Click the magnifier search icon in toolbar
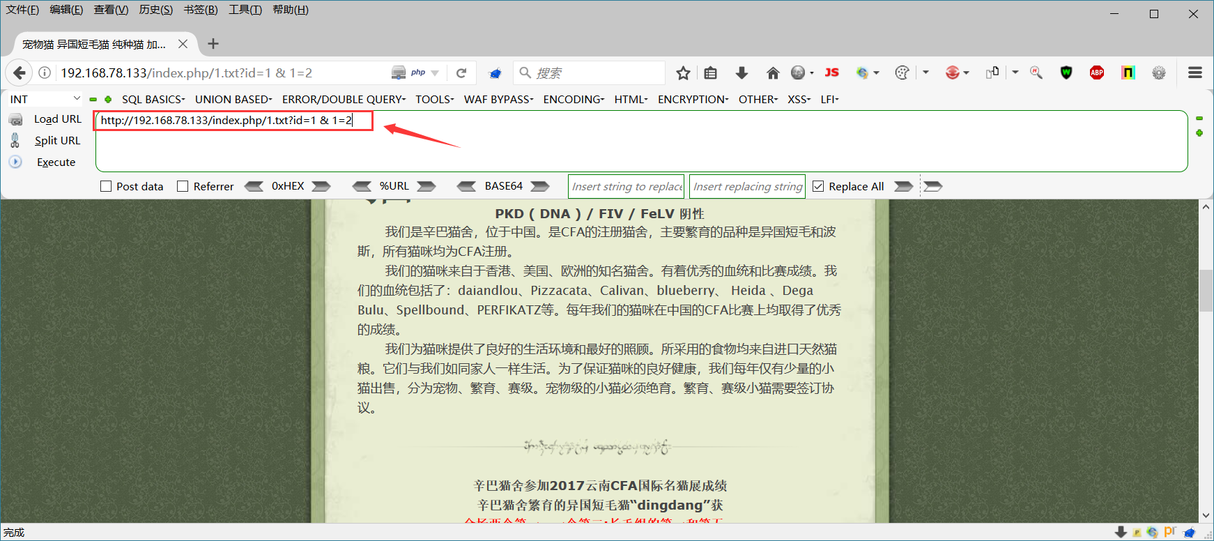 (x=1036, y=73)
